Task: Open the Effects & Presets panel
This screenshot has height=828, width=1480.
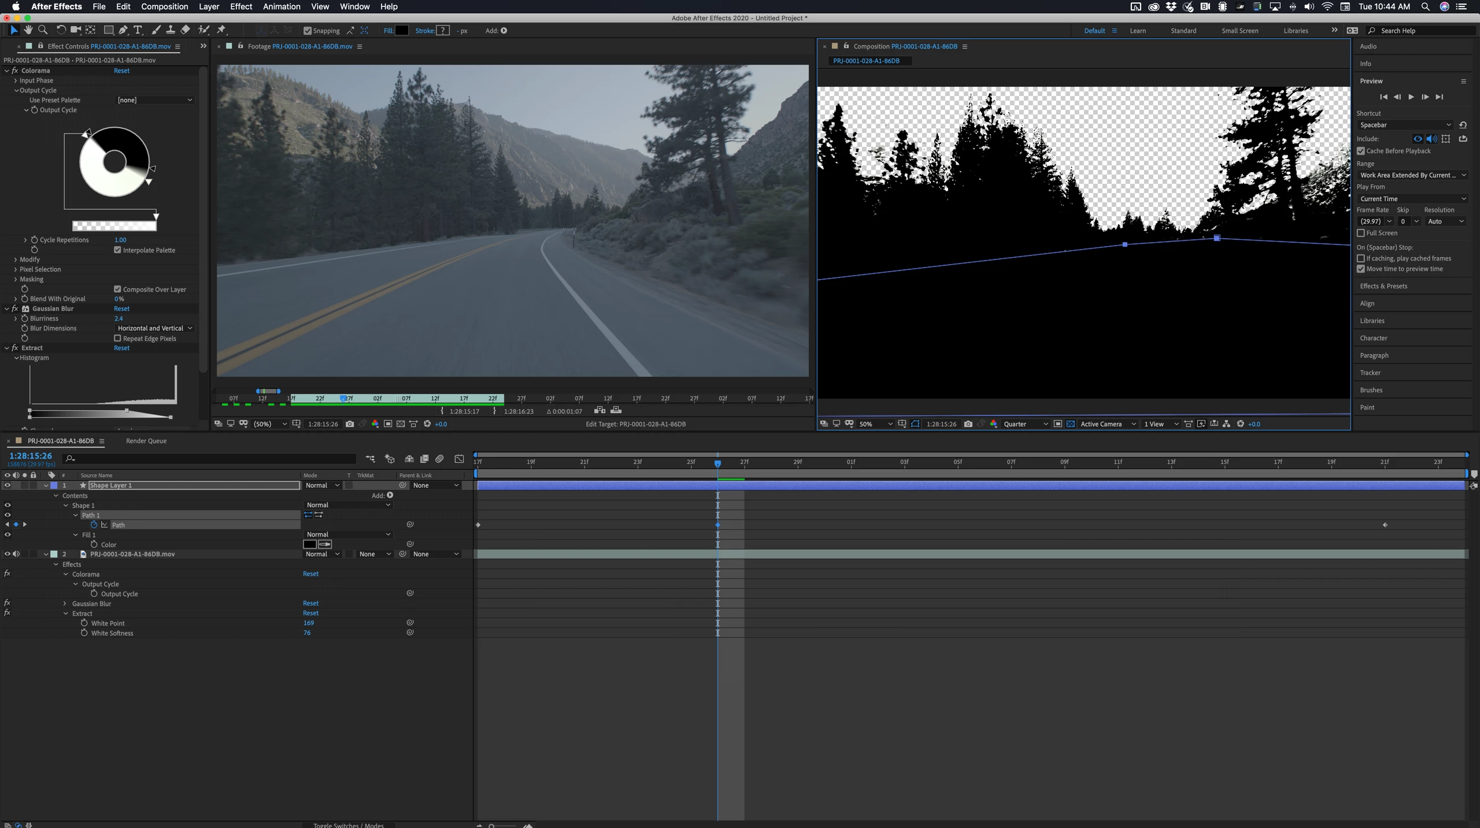Action: pyautogui.click(x=1383, y=286)
